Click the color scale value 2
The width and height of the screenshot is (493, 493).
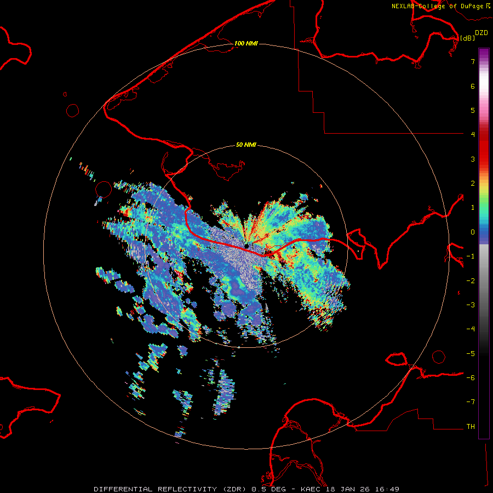coord(473,184)
